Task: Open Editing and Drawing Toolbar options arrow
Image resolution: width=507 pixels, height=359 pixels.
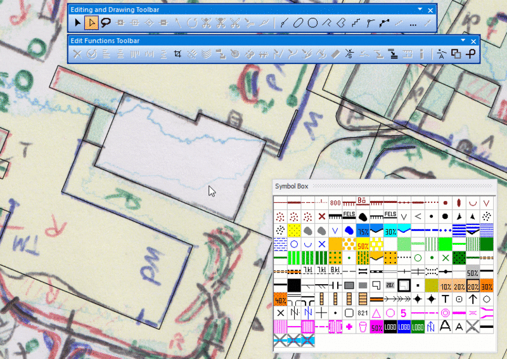Action: [x=420, y=10]
